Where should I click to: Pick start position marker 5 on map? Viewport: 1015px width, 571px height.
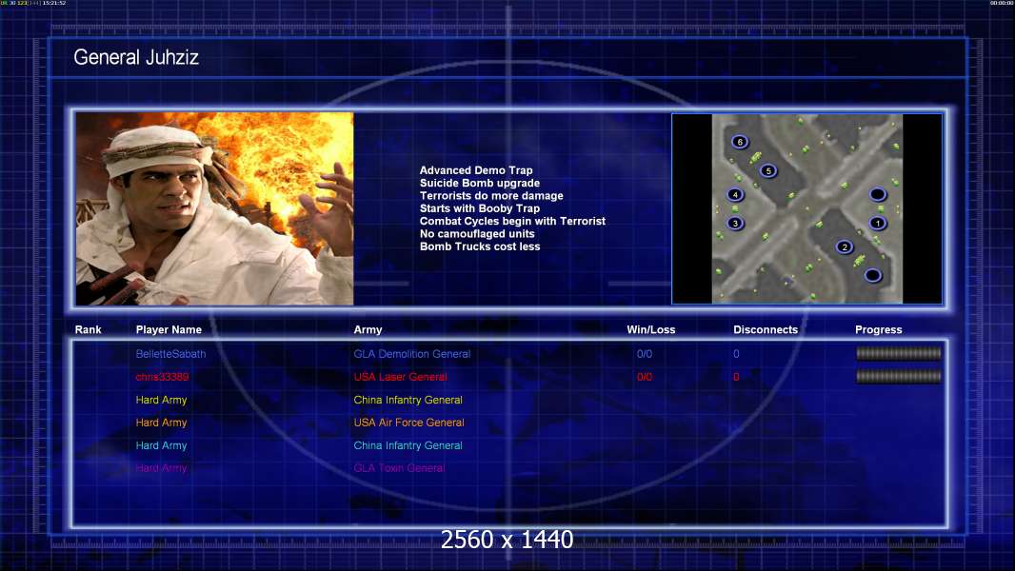(x=768, y=170)
